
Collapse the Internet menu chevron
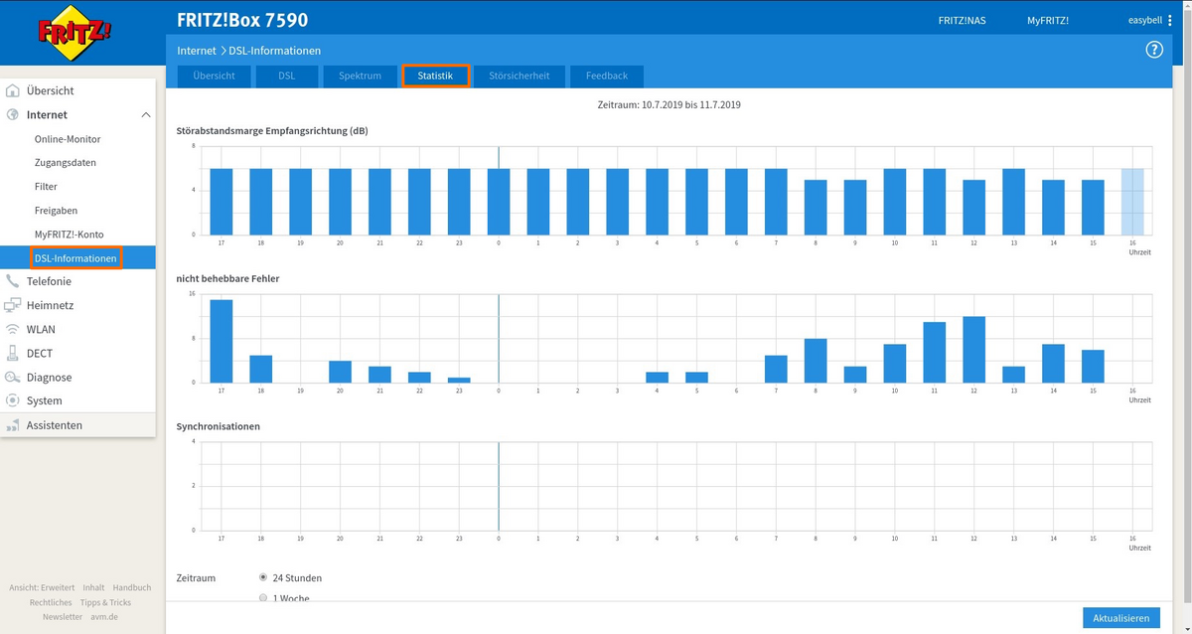click(x=146, y=115)
